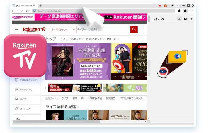Click the 宝塚 keyword link

coord(75,98)
